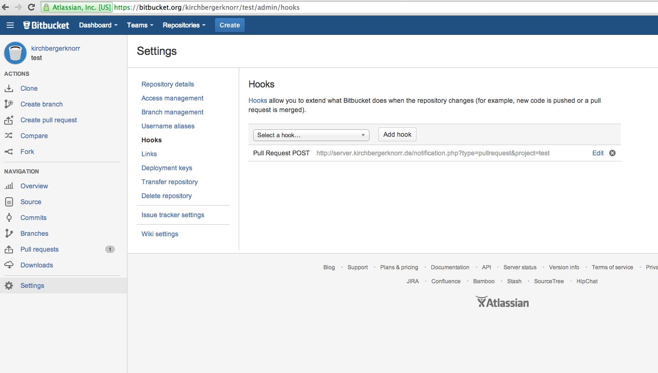Screen dimensions: 658x373
Task: Click the Pull requests upload icon
Action: (x=9, y=249)
